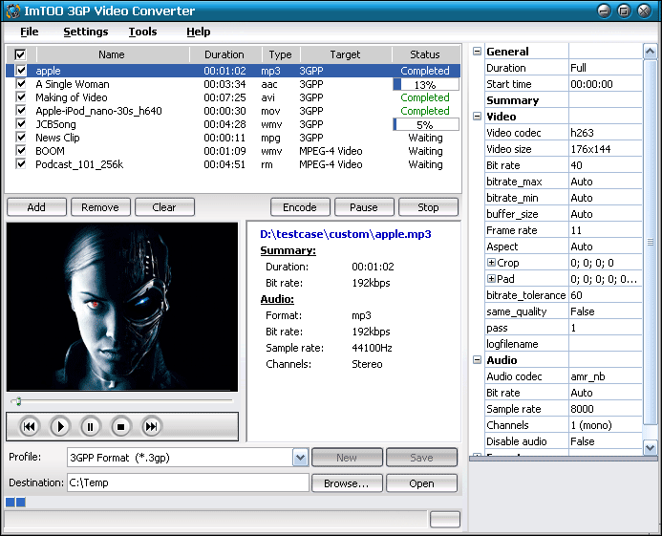Click the file path D:\testcase\custom\apple.mp3
662x536 pixels.
point(346,234)
